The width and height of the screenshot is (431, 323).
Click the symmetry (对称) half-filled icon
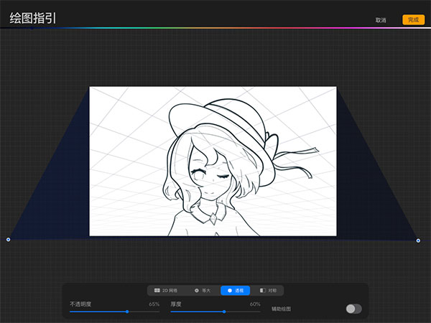263,291
